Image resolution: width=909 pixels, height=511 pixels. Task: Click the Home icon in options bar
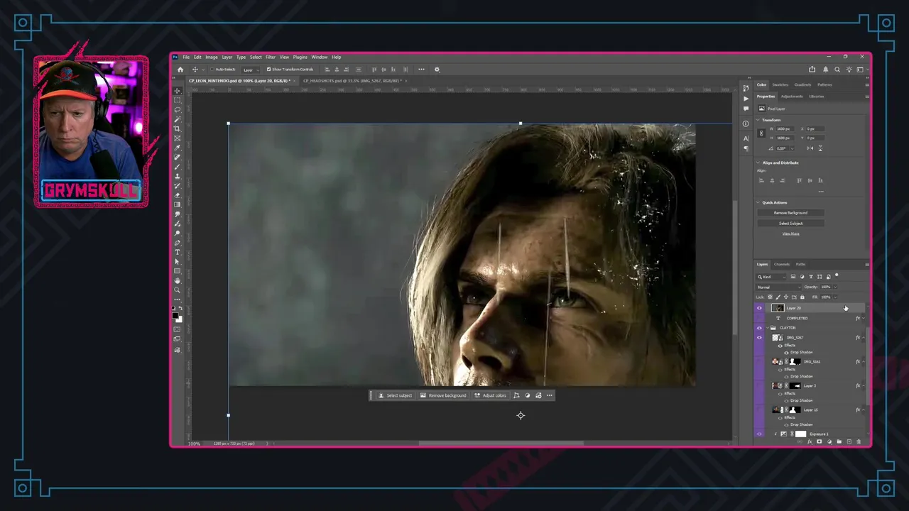180,70
